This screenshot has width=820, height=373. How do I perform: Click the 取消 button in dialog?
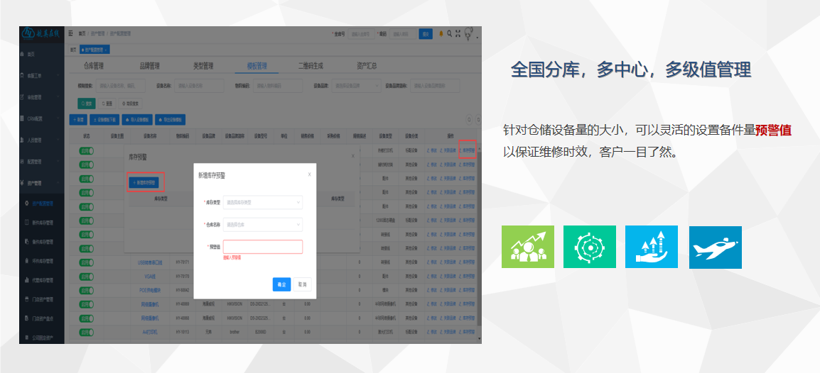[x=303, y=284]
